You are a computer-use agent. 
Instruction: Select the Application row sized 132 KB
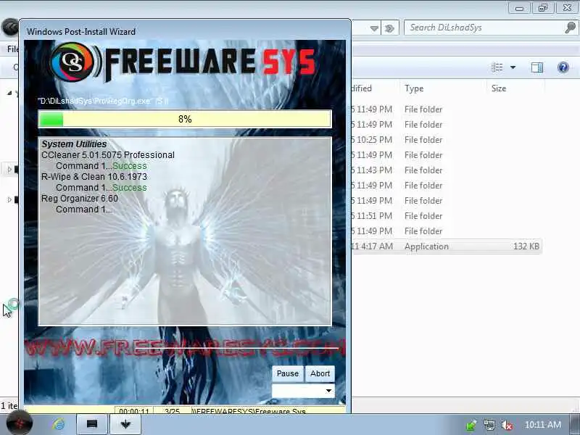point(447,246)
